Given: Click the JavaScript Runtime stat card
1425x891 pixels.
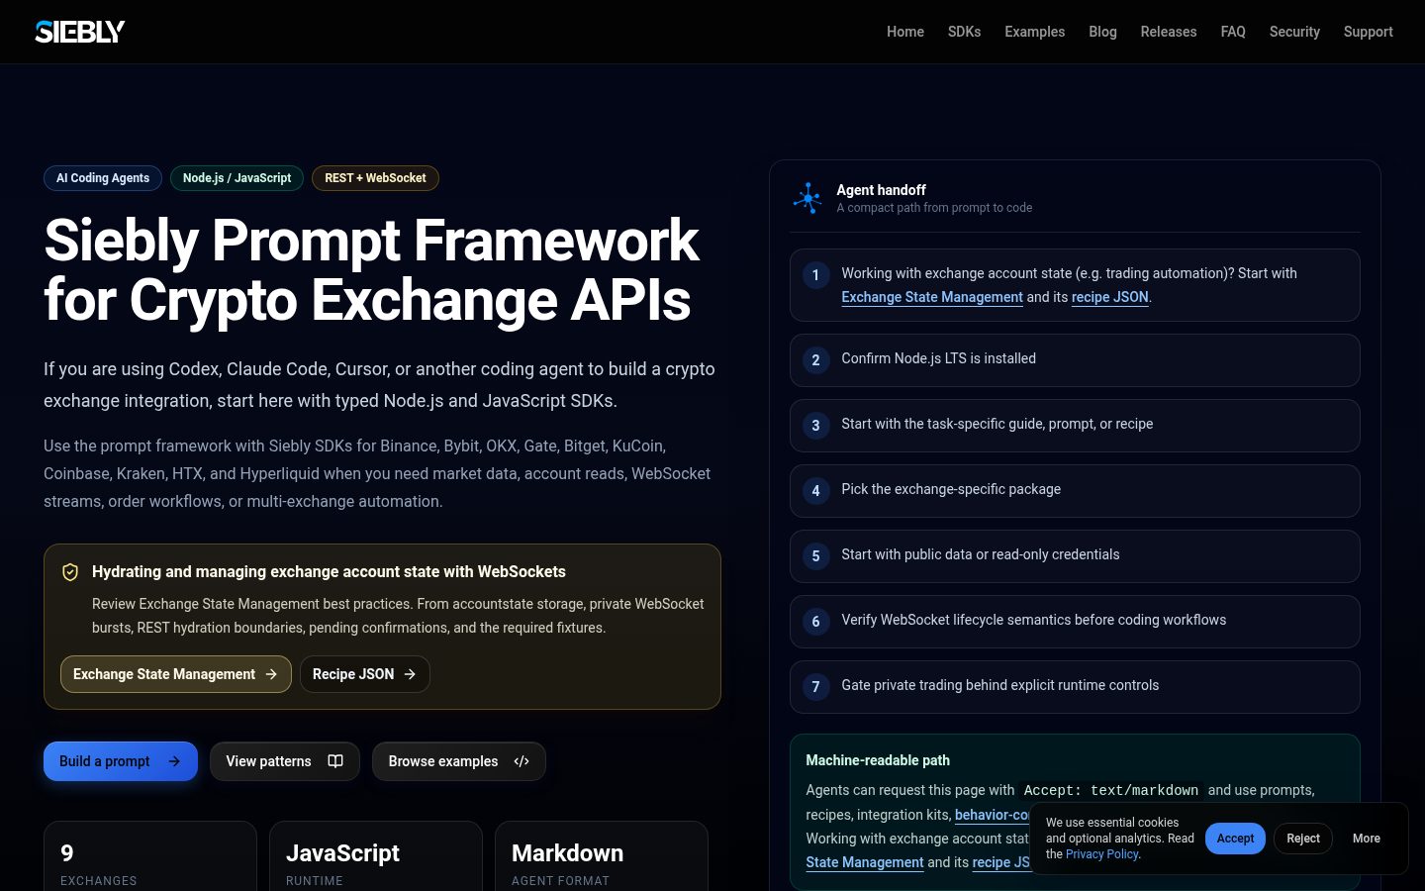Looking at the screenshot, I should [376, 856].
